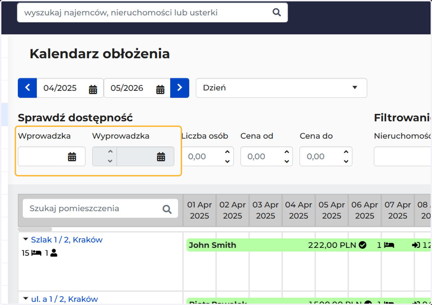Click the Liczba osób number field
The width and height of the screenshot is (432, 305).
207,156
